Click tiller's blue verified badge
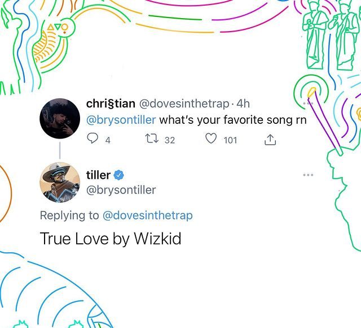Viewport: 361px width, 328px height. coord(118,175)
